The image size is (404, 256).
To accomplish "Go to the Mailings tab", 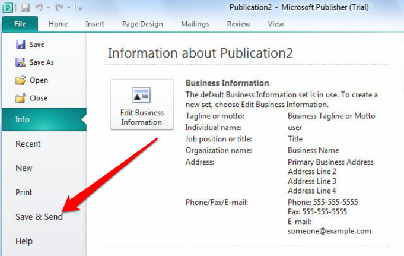I will tap(195, 24).
